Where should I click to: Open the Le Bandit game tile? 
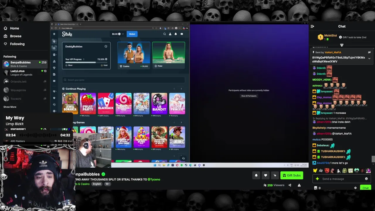tap(159, 103)
